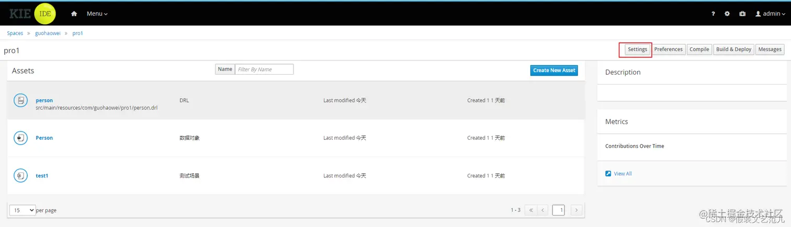Open View All contributions link

pyautogui.click(x=623, y=174)
